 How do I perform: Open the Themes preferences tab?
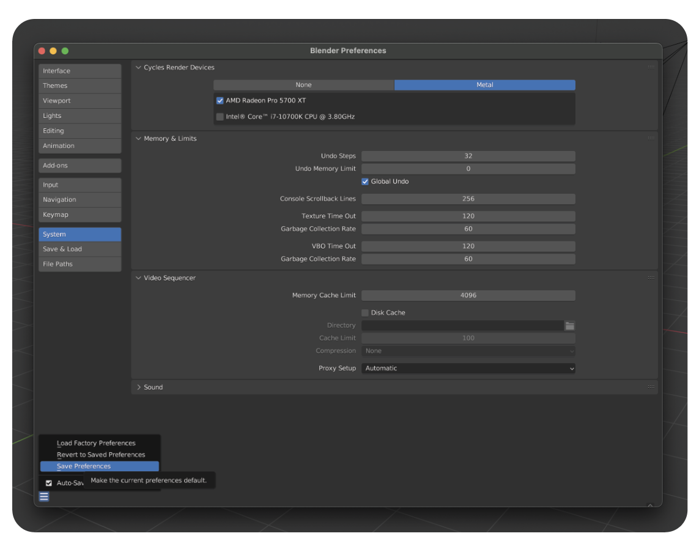tap(80, 86)
